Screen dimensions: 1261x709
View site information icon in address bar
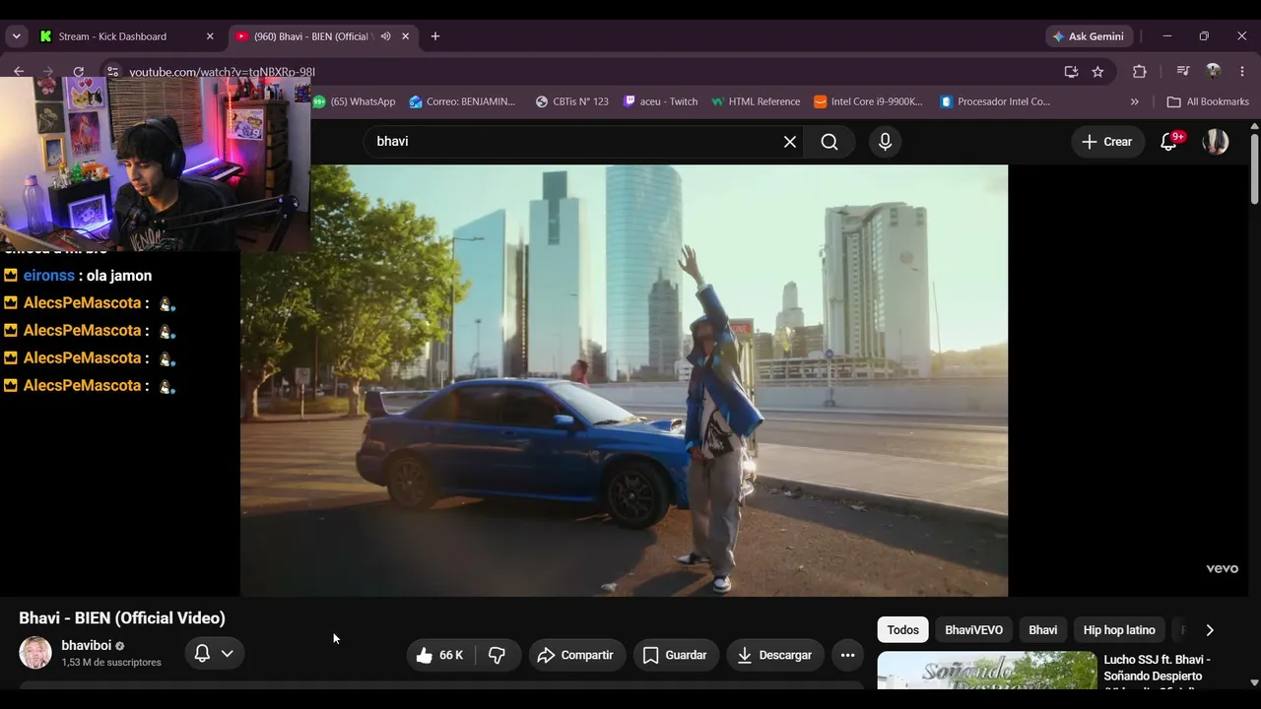[x=113, y=72]
